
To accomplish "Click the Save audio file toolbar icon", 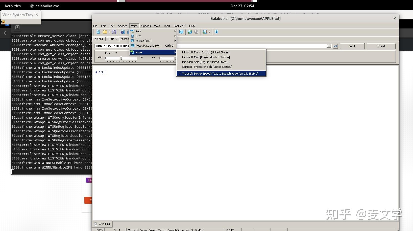I will coord(123,32).
